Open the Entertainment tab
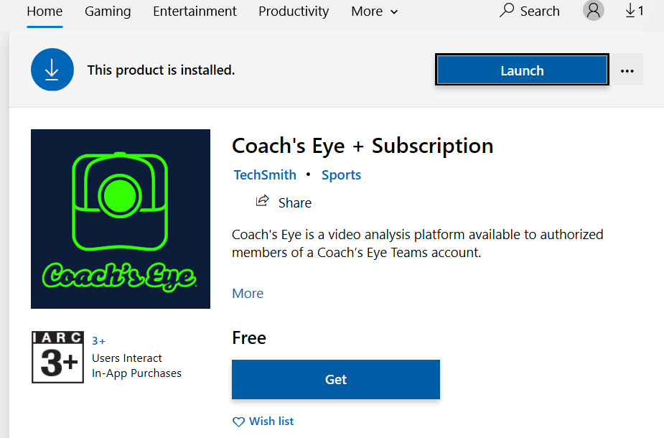664x438 pixels. click(x=195, y=11)
